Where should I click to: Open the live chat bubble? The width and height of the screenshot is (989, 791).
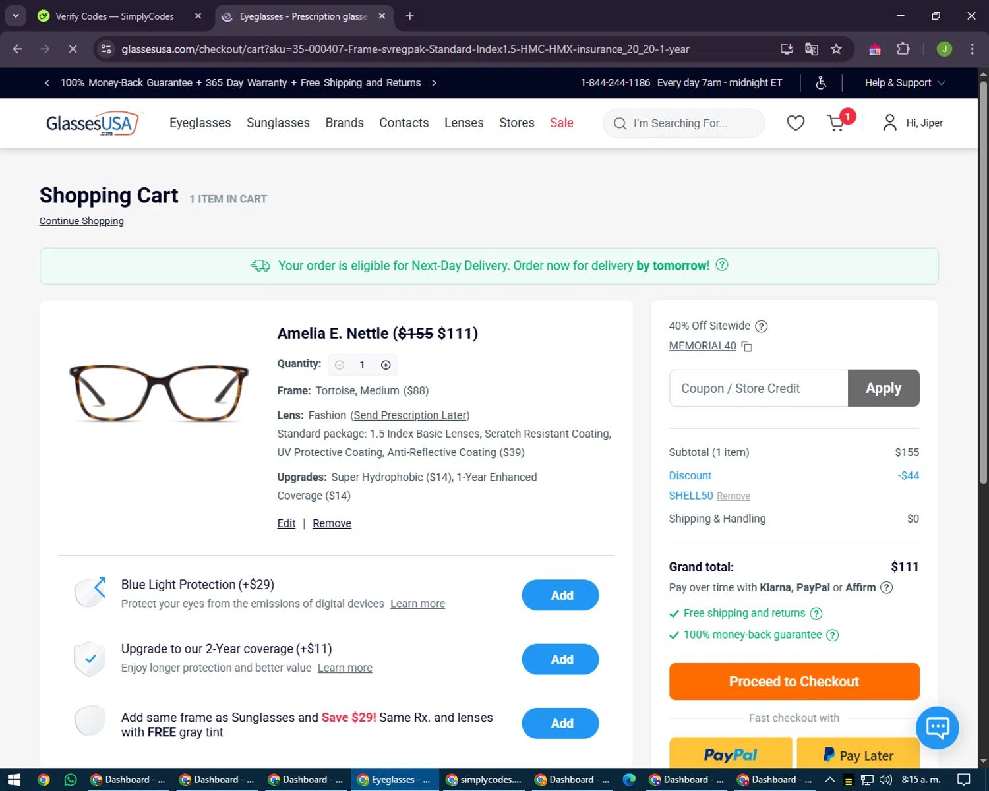click(x=937, y=728)
